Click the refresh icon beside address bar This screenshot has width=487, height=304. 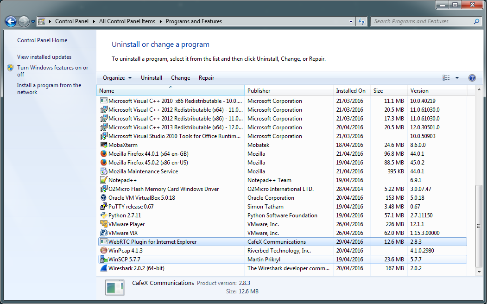pos(361,21)
